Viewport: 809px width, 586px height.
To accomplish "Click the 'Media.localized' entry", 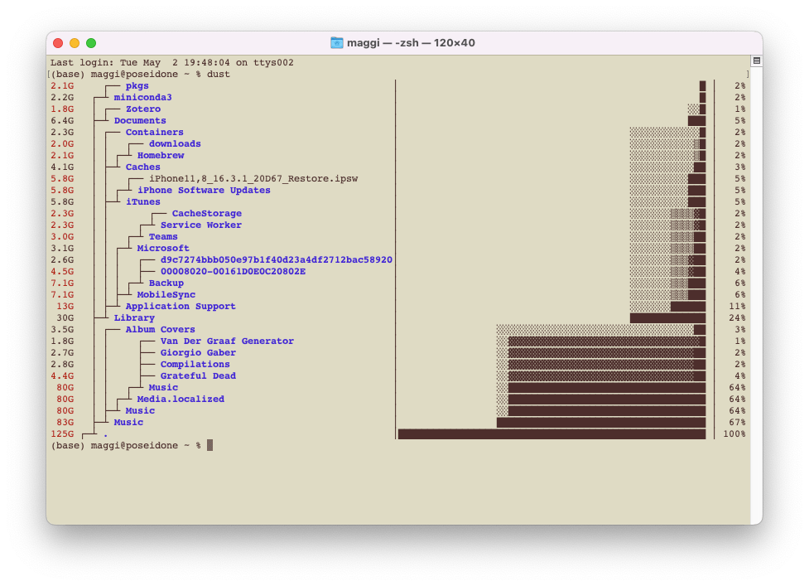I will click(x=181, y=400).
